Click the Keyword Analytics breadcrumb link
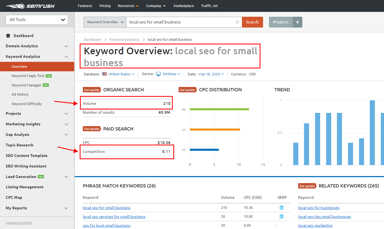Image resolution: width=384 pixels, height=229 pixels. click(x=124, y=40)
